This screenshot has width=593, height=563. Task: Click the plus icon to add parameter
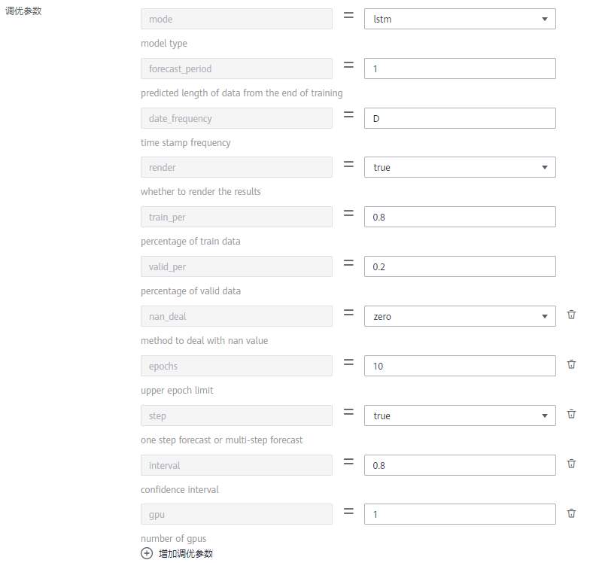[147, 553]
